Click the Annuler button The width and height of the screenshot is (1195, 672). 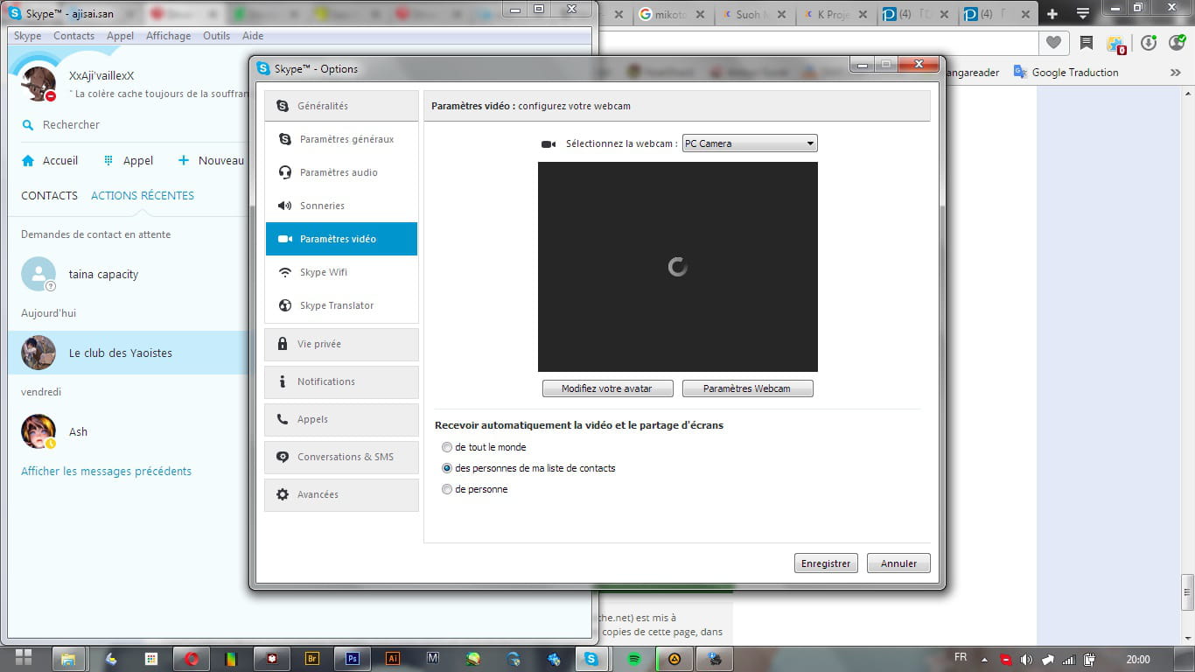(x=898, y=563)
